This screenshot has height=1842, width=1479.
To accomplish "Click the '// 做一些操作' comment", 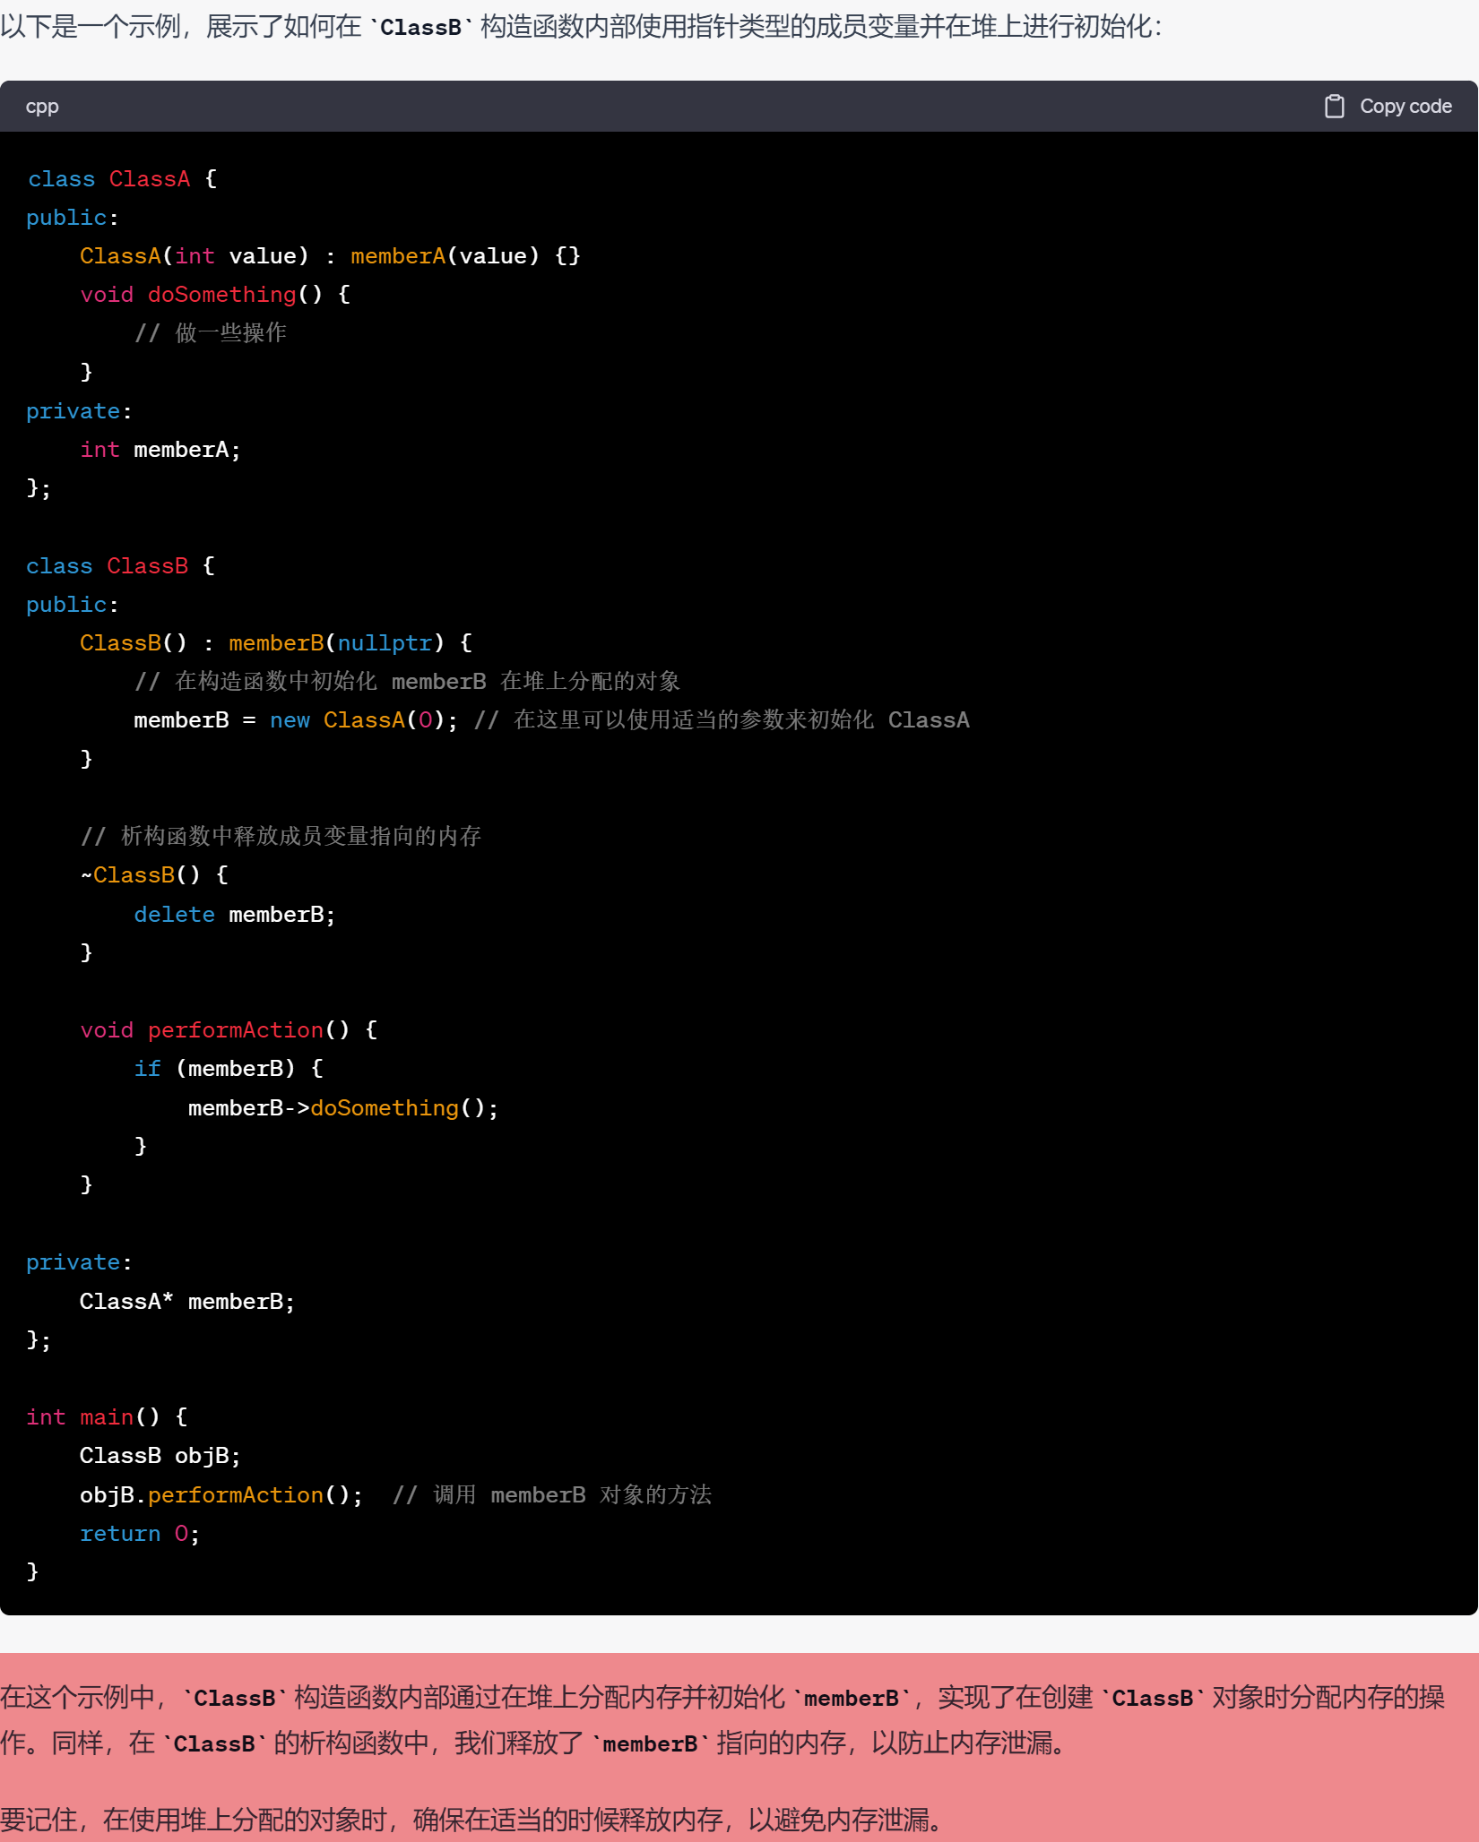I will pos(211,333).
